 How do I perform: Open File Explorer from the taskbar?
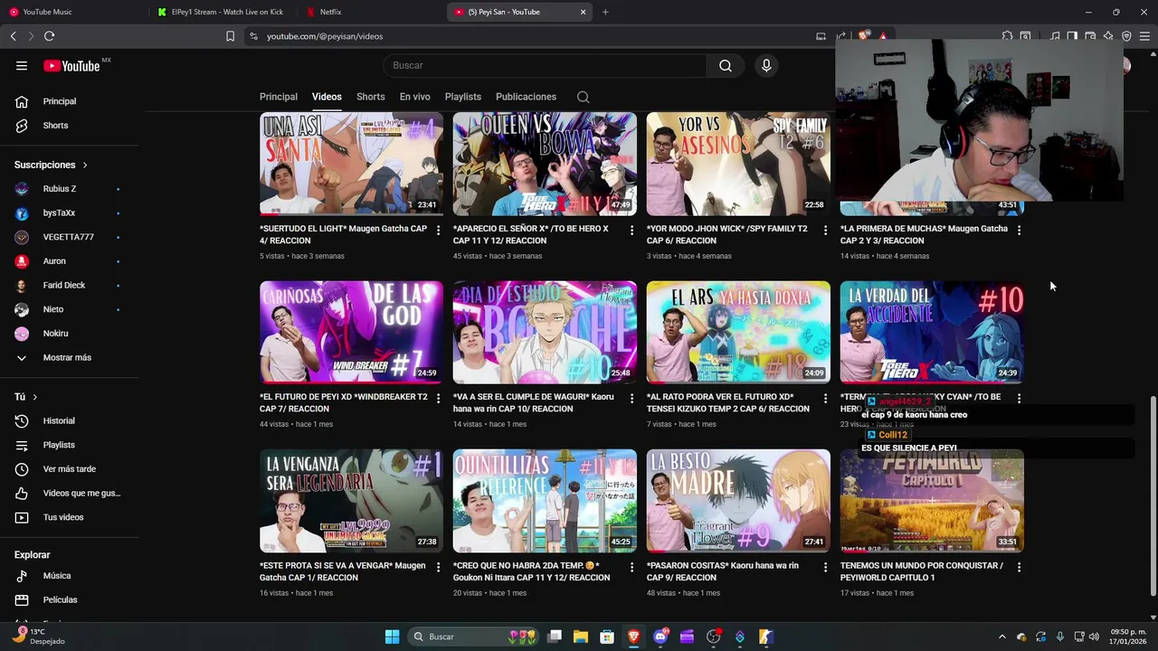(581, 637)
